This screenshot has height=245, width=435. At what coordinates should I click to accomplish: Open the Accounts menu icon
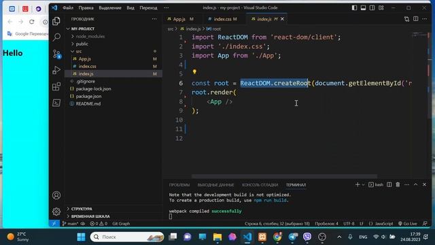click(x=56, y=195)
